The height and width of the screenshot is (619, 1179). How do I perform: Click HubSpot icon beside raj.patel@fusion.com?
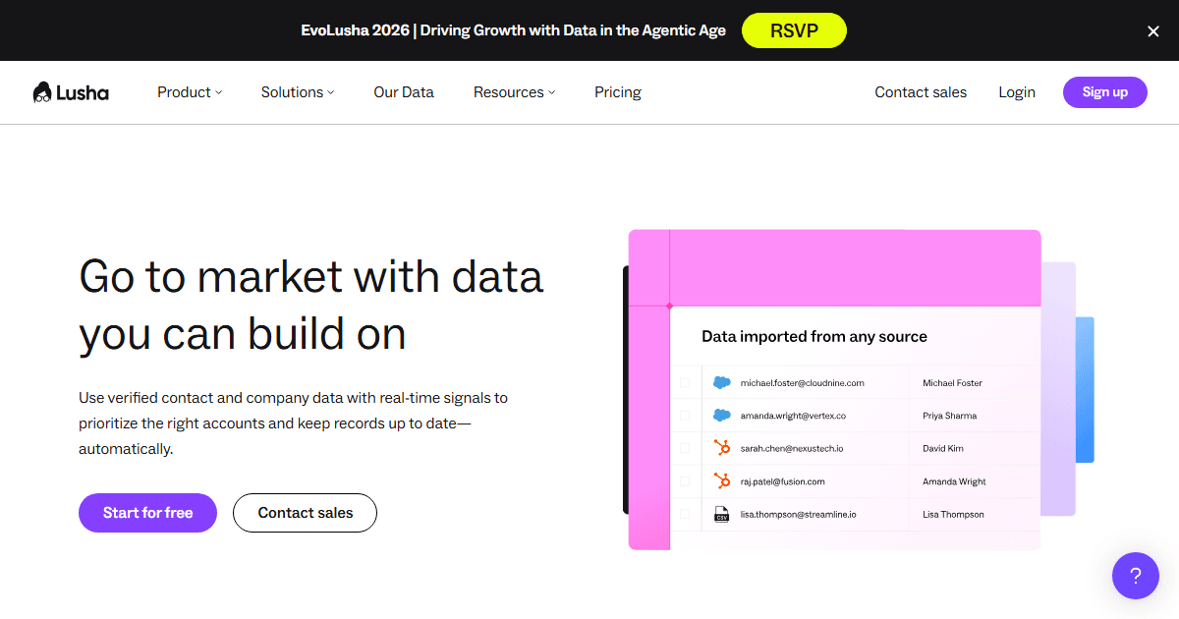pos(722,481)
